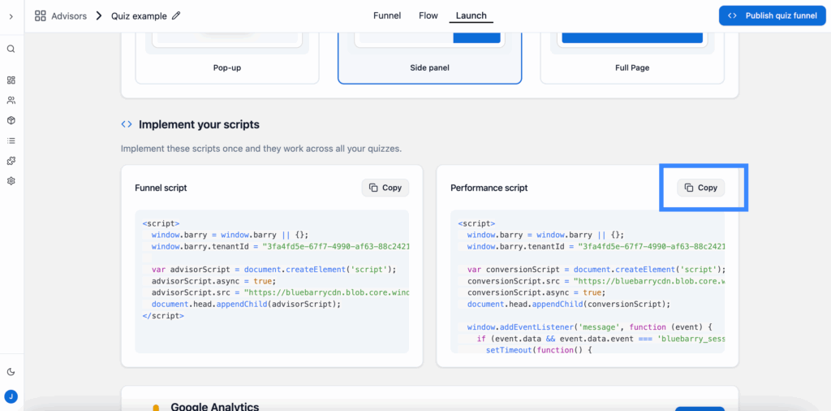Switch to the Flow tab
831x411 pixels.
tap(428, 15)
